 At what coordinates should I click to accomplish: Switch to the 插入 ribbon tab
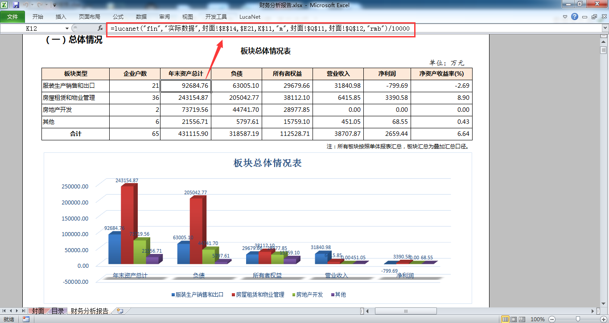coord(61,17)
